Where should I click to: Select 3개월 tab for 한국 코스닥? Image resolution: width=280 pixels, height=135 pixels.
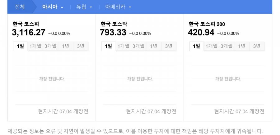(x=138, y=46)
